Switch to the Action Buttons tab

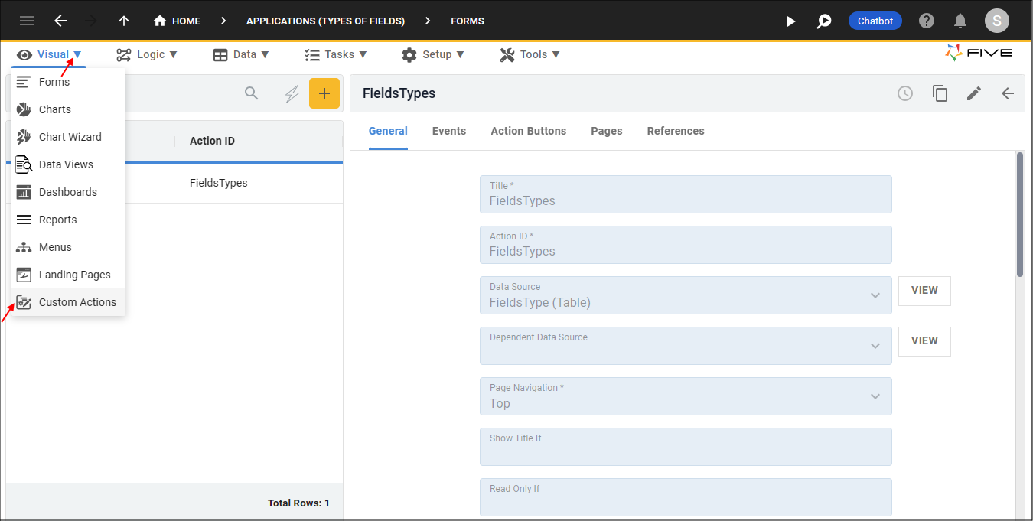point(528,131)
